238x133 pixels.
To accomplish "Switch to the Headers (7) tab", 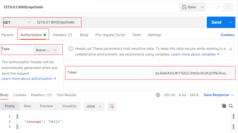I will tap(62, 35).
